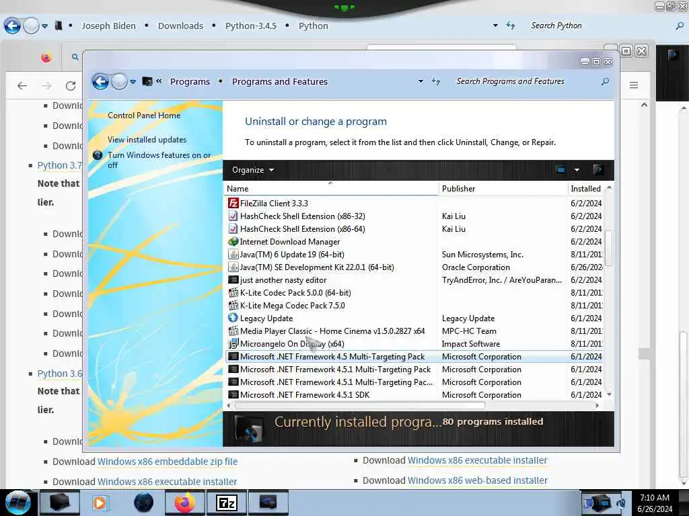This screenshot has height=516, width=689.
Task: Click the Programs and Features breadcrumb
Action: (x=280, y=81)
